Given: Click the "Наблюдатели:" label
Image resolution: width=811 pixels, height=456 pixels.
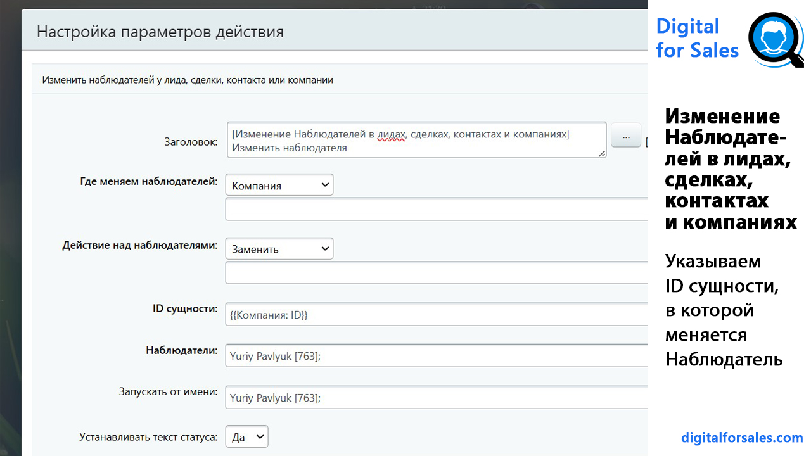Looking at the screenshot, I should coord(181,350).
